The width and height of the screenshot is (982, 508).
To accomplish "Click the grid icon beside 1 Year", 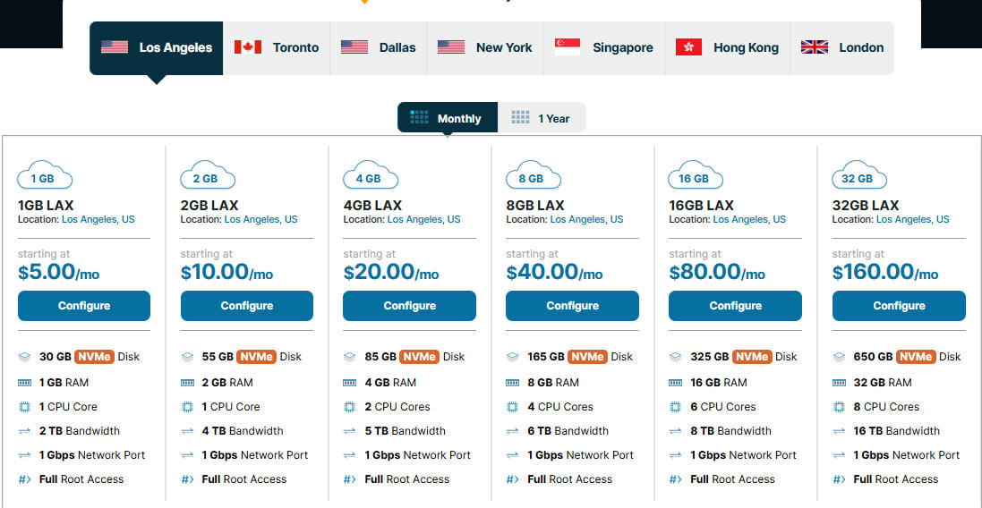I will coord(520,117).
